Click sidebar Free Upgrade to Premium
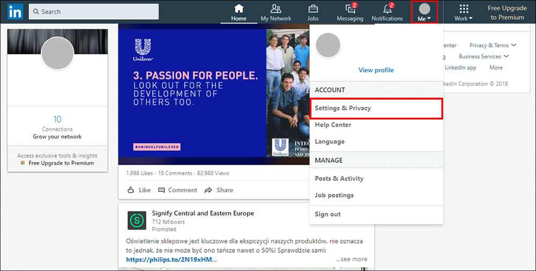This screenshot has height=271, width=536. click(x=61, y=163)
